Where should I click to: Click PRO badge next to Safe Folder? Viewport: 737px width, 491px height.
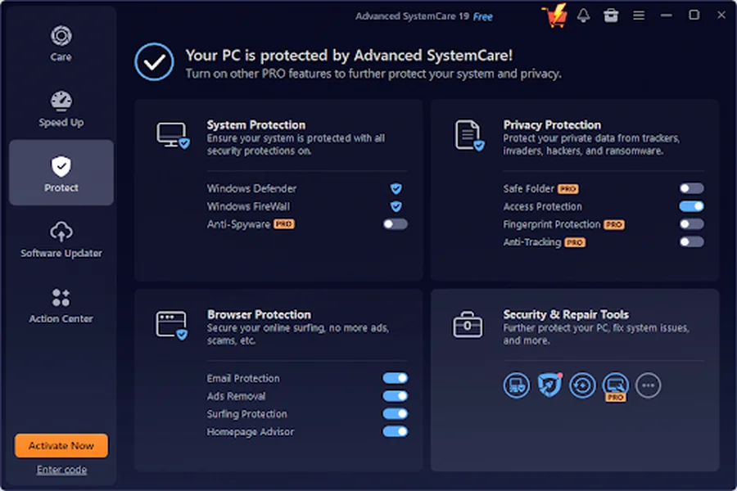pos(567,189)
